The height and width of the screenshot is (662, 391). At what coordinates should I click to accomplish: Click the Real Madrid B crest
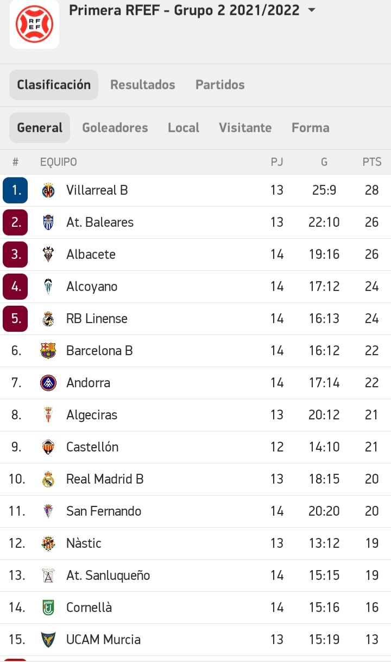click(x=48, y=479)
